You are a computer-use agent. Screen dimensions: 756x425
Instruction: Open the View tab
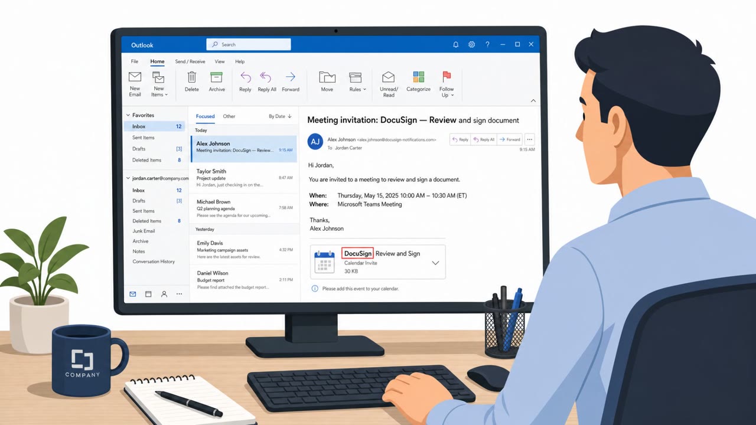tap(220, 61)
